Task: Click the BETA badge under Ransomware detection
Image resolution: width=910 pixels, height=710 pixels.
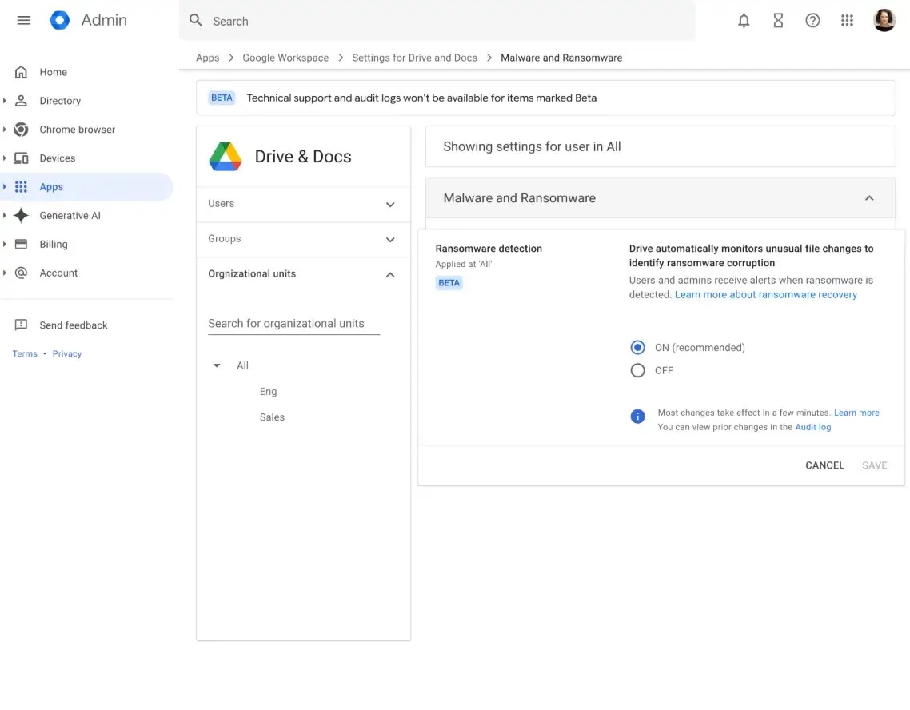Action: [449, 282]
